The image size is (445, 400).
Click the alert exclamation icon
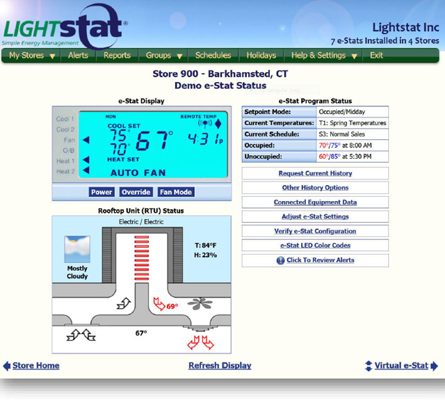280,260
